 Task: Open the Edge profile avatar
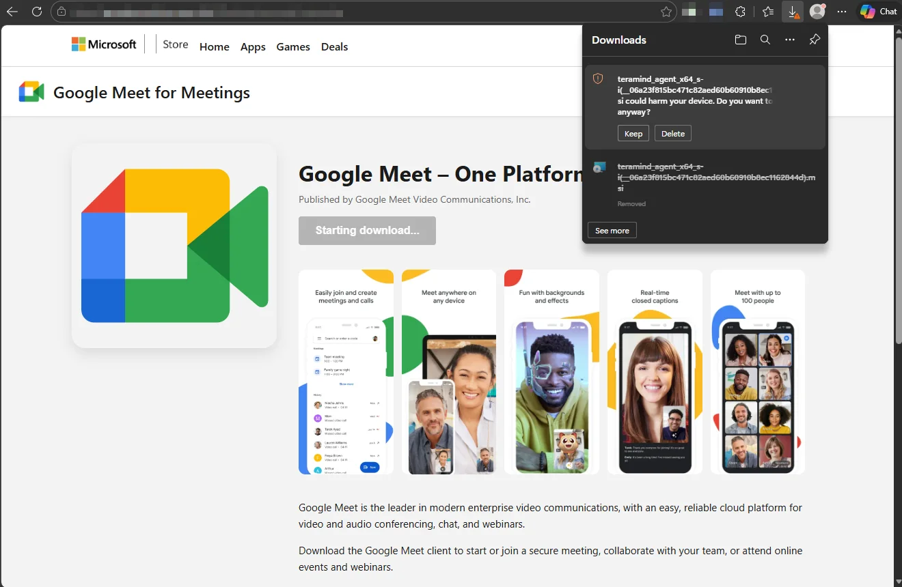tap(817, 11)
